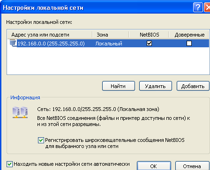Uncheck NetBIOS checkbox for 192.168.0.0 row
Image resolution: width=210 pixels, height=170 pixels.
149,43
